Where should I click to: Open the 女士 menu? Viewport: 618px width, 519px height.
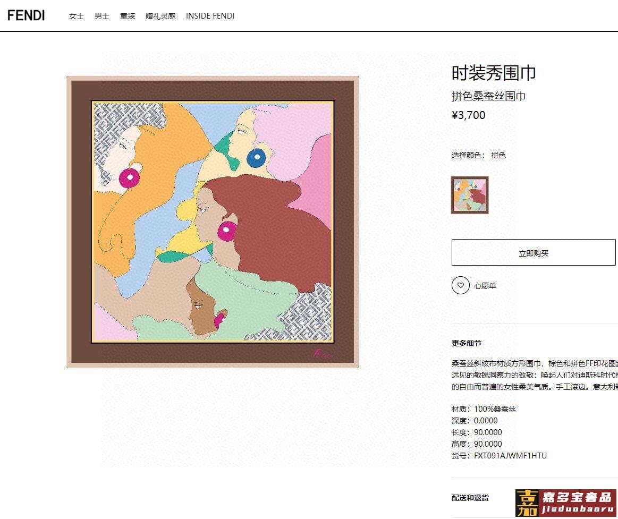pyautogui.click(x=76, y=16)
